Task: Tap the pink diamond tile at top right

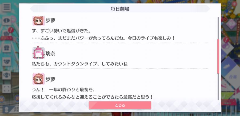Action: [x=231, y=24]
